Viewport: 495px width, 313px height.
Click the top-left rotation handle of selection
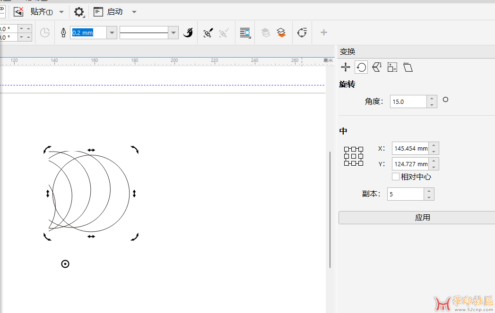tap(47, 150)
